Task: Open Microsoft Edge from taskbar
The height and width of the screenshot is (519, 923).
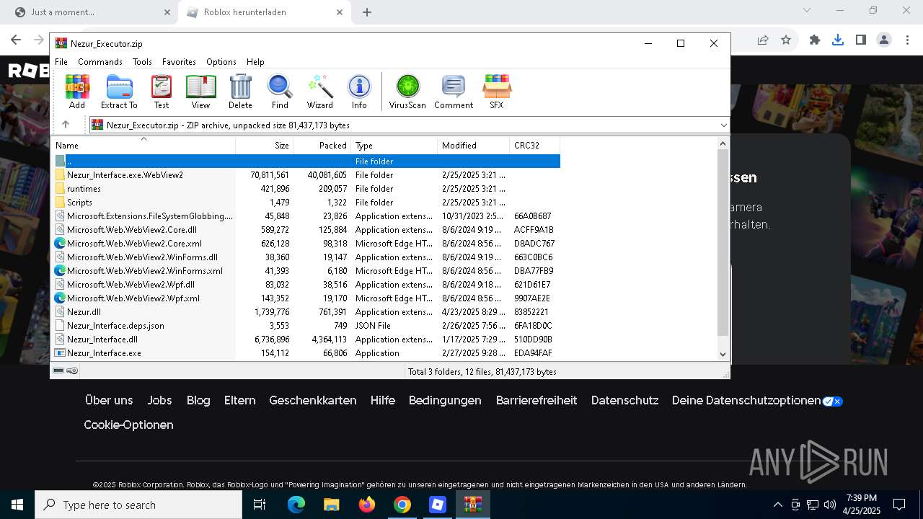Action: [296, 505]
